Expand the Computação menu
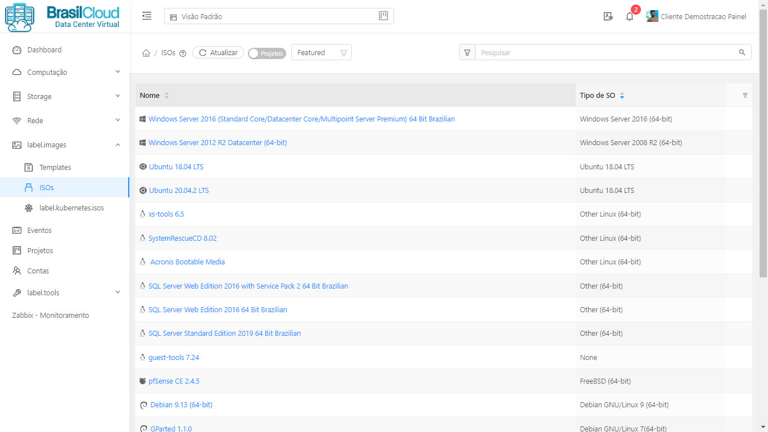Viewport: 768px width, 432px height. [x=65, y=72]
